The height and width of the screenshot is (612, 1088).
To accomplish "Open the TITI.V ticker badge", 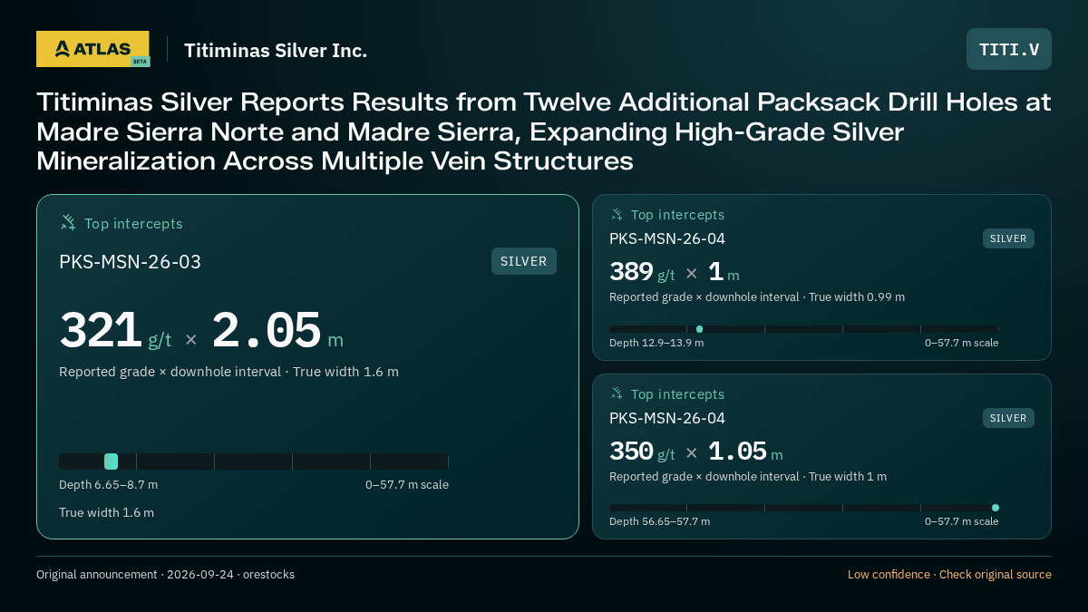I will (1009, 49).
